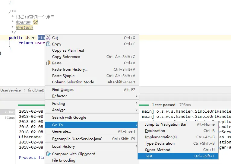Click the Chinese Javadoc description line
Image resolution: width=231 pixels, height=164 pixels.
[35, 17]
